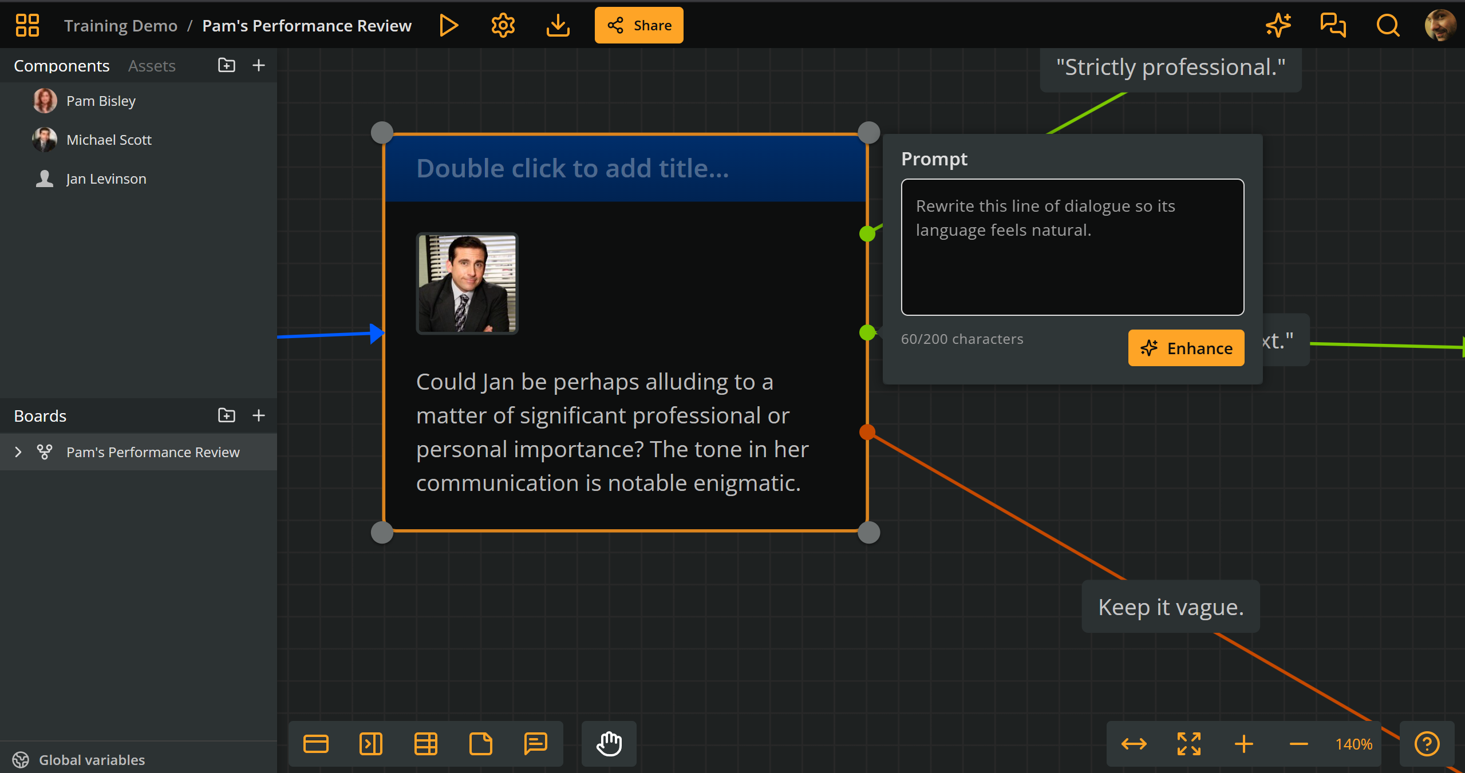Screen dimensions: 1465x773
Task: Click the fit to screen icon
Action: pyautogui.click(x=1188, y=744)
